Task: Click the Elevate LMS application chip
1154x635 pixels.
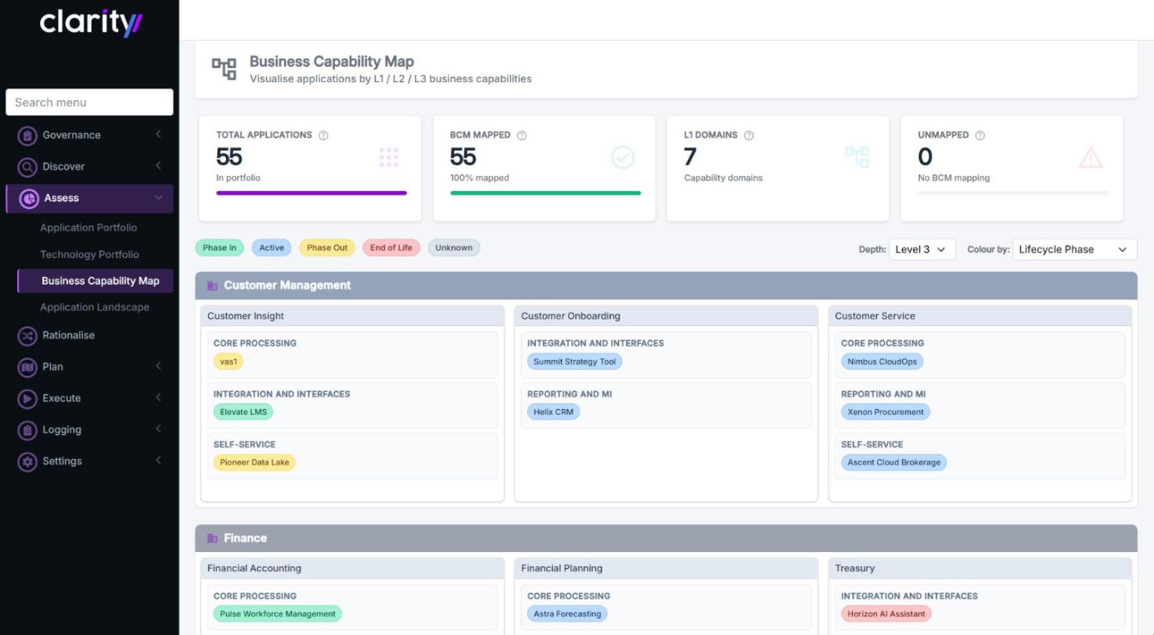Action: (243, 412)
